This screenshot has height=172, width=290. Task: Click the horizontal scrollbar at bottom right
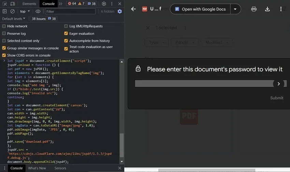pos(207,170)
